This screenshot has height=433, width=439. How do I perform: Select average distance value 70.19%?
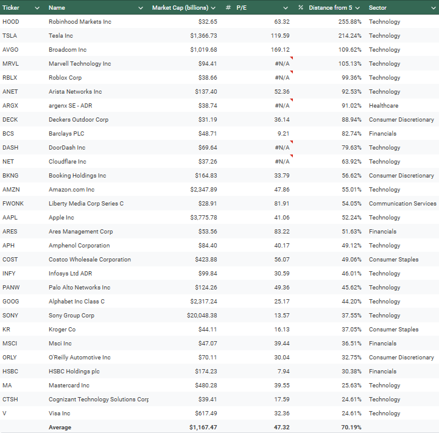351,427
